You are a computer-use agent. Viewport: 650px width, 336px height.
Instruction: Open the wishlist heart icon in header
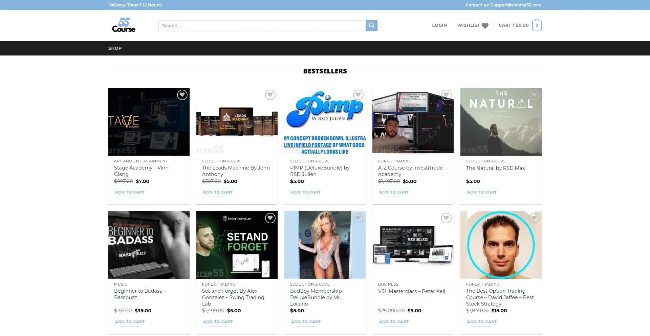485,26
